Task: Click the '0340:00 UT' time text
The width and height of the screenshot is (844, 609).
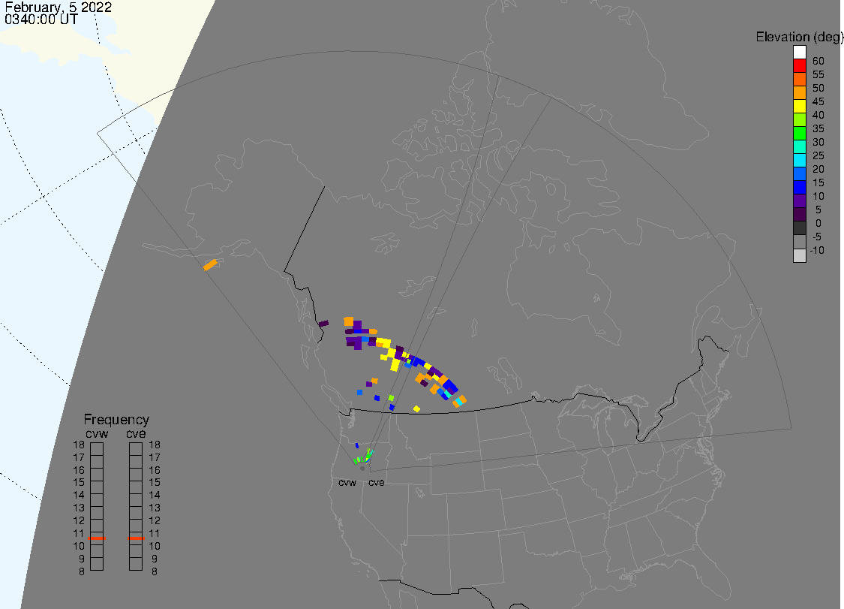Action: click(41, 20)
